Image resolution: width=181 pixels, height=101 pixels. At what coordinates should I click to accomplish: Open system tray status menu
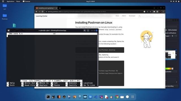[175, 1]
